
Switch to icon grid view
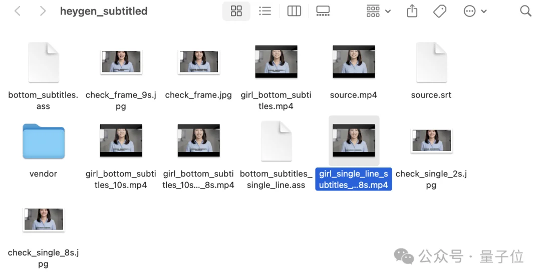tap(236, 11)
